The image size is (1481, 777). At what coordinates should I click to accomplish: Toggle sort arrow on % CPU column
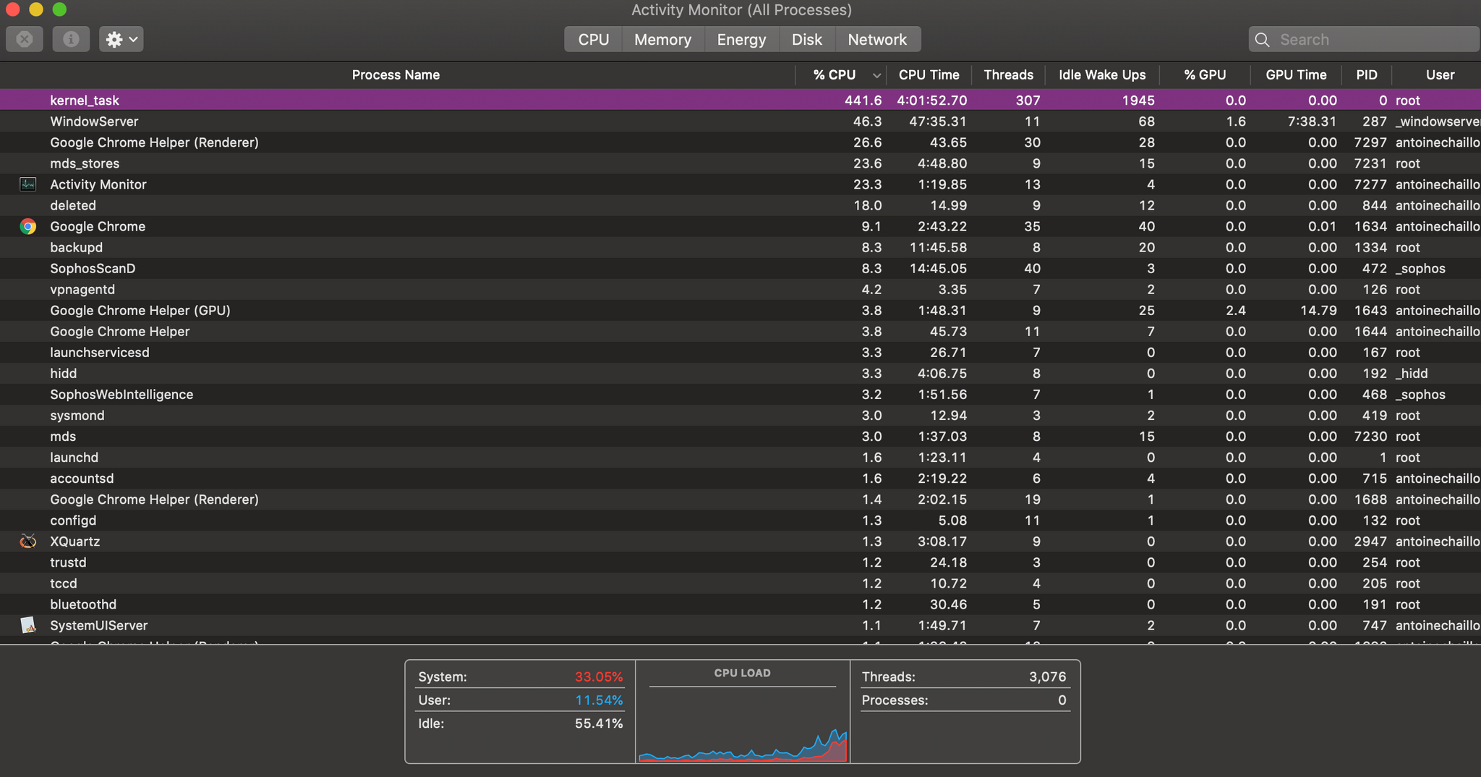[876, 75]
